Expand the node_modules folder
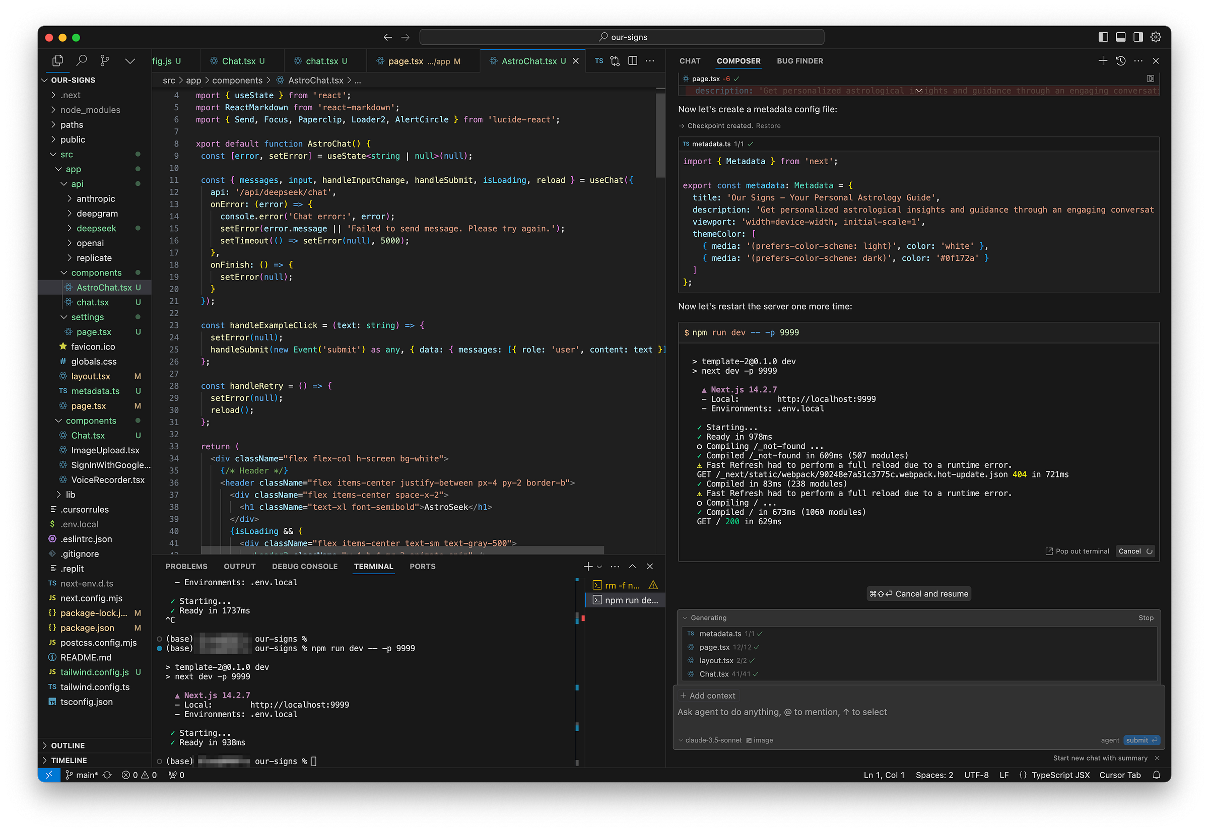Screen dimensions: 1209x832 (x=90, y=110)
